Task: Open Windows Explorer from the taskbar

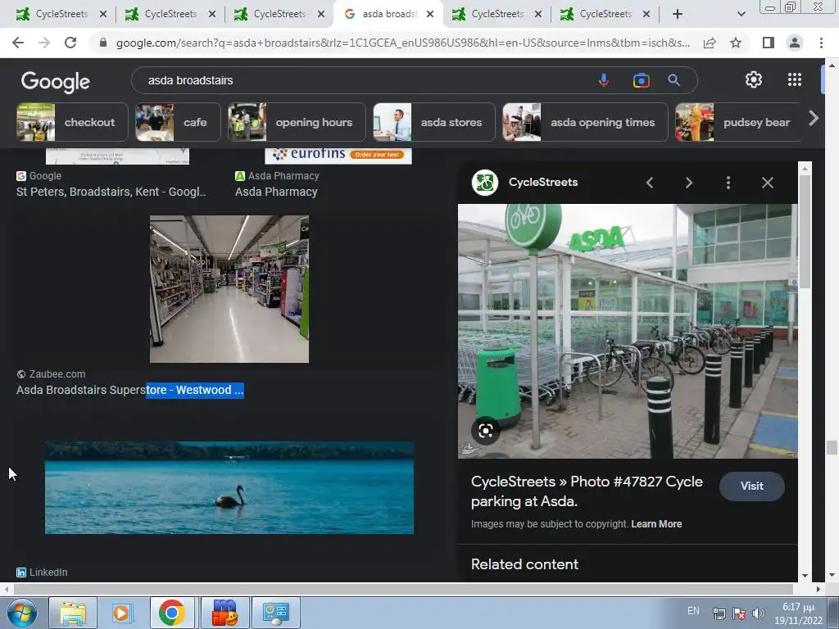Action: coord(73,613)
